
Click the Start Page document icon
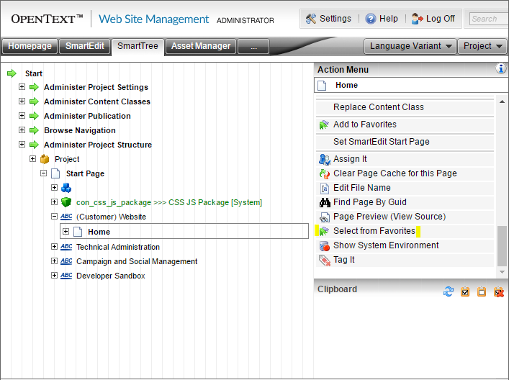tap(55, 173)
